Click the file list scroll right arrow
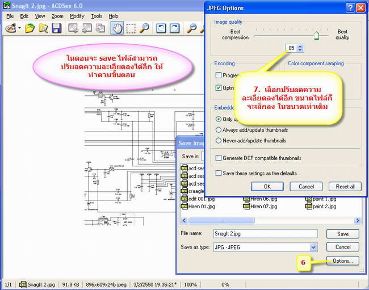Image resolution: width=369 pixels, height=290 pixels. (x=358, y=220)
